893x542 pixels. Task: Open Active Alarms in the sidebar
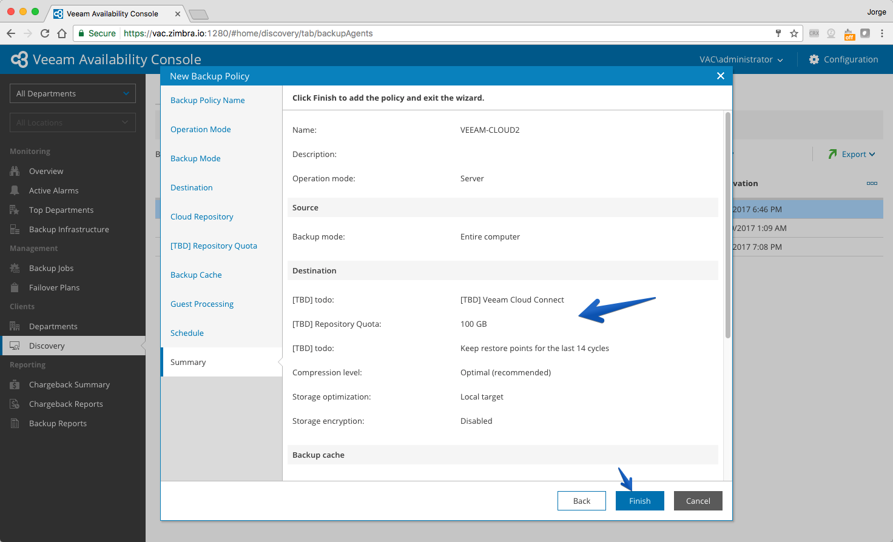[x=53, y=190]
